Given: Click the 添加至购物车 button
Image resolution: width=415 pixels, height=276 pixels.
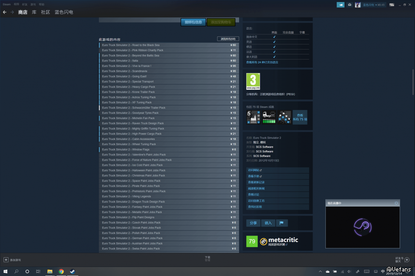Looking at the screenshot, I should click(221, 22).
